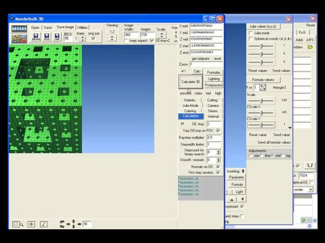Click the DE stop input field
This screenshot has height=243, width=325.
click(x=214, y=124)
